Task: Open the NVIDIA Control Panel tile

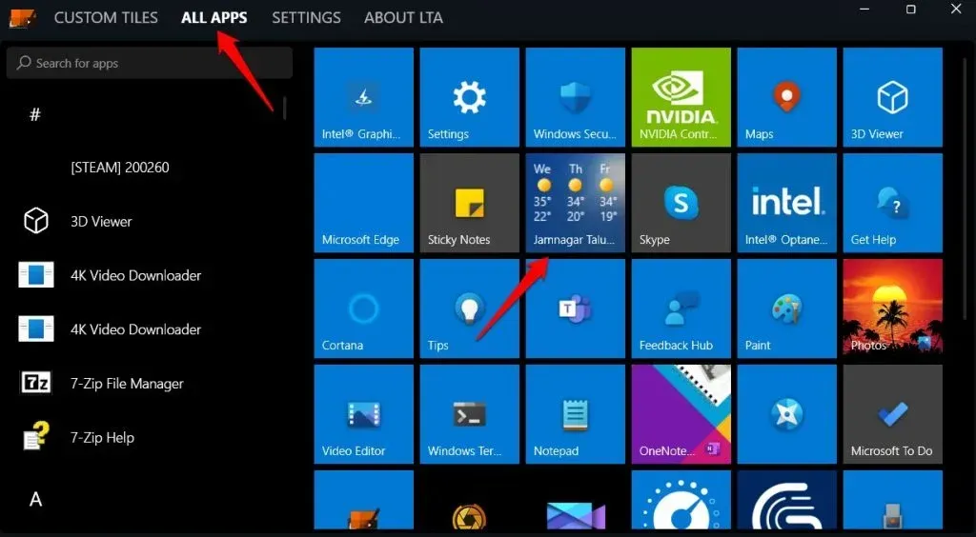Action: pyautogui.click(x=681, y=97)
